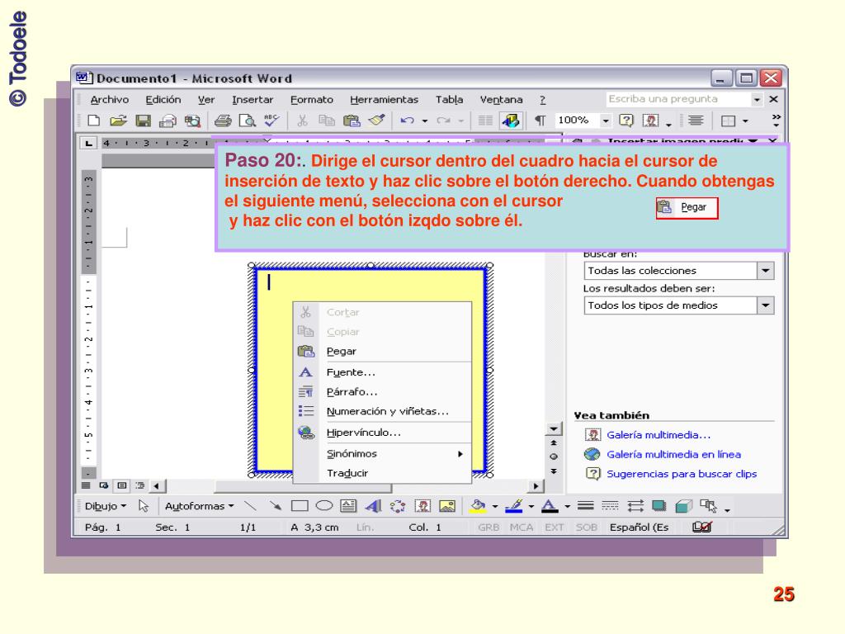Pick the Fill Color bucket swatch
The width and height of the screenshot is (845, 634).
click(478, 506)
